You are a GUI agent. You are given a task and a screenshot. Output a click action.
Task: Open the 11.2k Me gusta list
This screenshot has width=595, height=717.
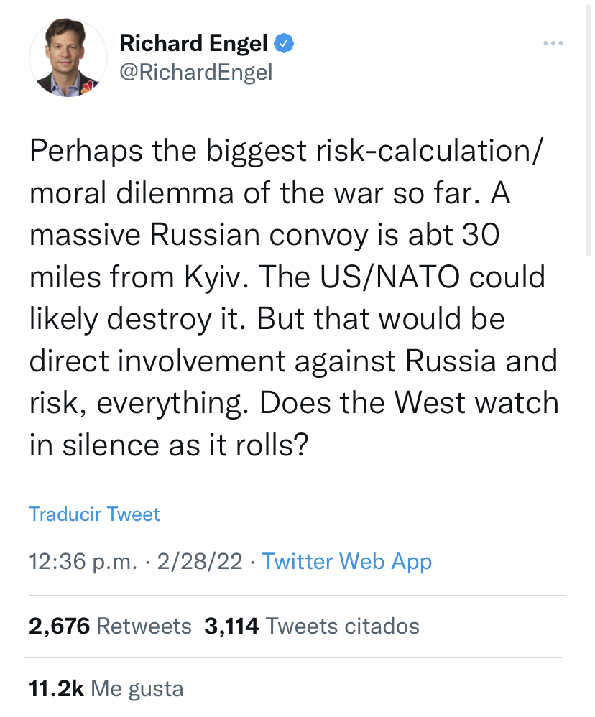coord(106,689)
